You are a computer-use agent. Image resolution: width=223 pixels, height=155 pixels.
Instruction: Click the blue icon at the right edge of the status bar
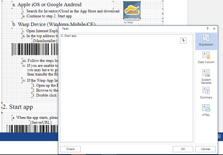(x=219, y=136)
